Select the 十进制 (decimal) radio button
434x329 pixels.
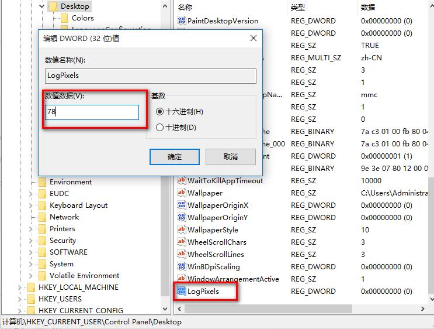(160, 127)
